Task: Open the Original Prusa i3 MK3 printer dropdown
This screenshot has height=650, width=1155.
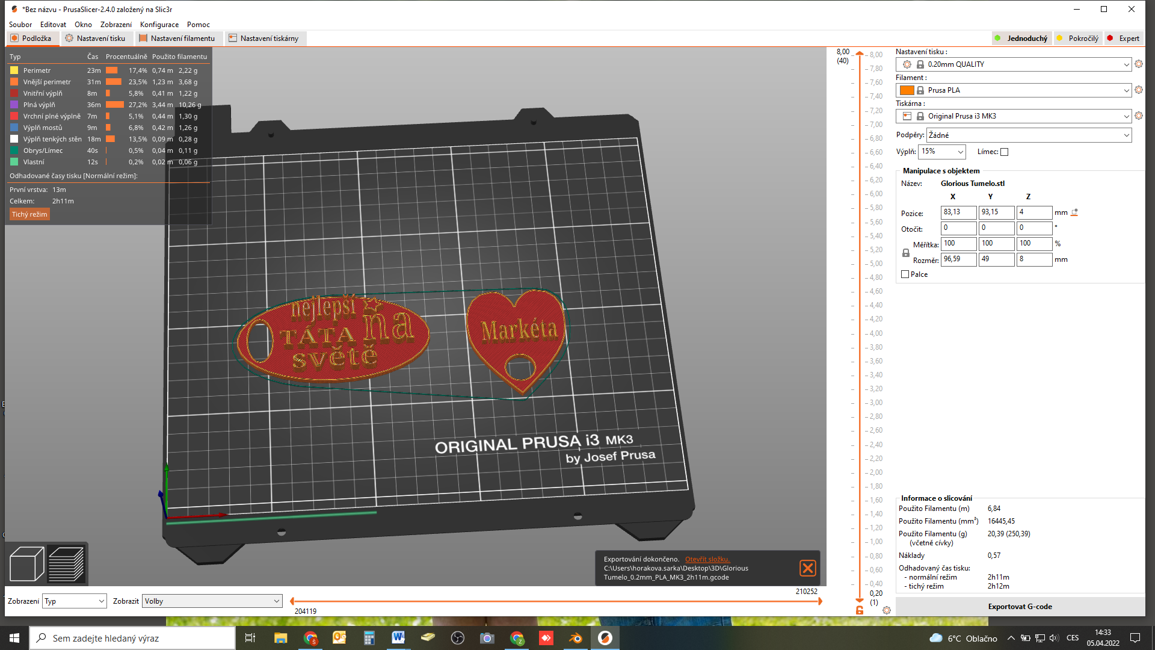Action: (1014, 116)
